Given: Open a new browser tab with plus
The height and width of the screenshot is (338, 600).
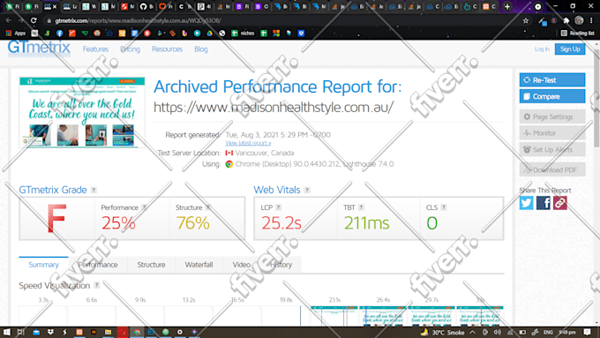Looking at the screenshot, I should (x=507, y=6).
